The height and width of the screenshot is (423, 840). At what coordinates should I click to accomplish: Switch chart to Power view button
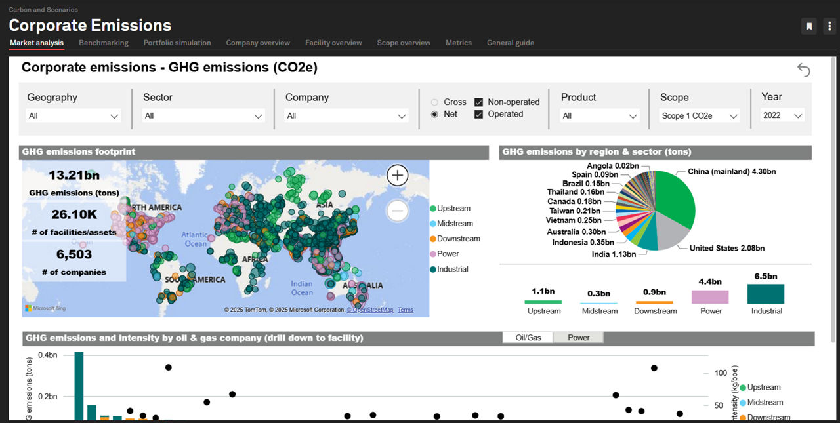(x=578, y=338)
